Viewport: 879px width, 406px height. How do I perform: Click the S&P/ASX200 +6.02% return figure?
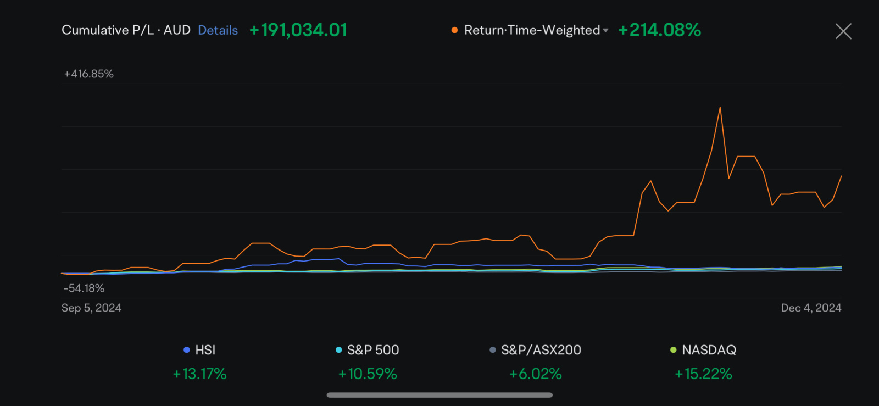pos(535,374)
